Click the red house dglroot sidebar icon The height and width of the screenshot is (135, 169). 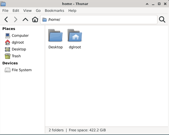tap(8, 42)
